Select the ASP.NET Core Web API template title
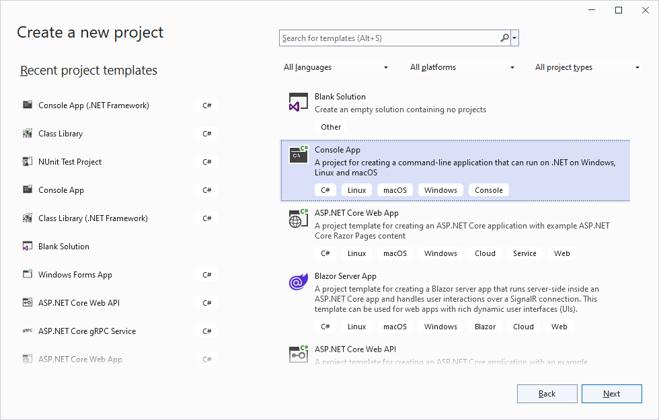659x420 pixels. click(x=355, y=349)
